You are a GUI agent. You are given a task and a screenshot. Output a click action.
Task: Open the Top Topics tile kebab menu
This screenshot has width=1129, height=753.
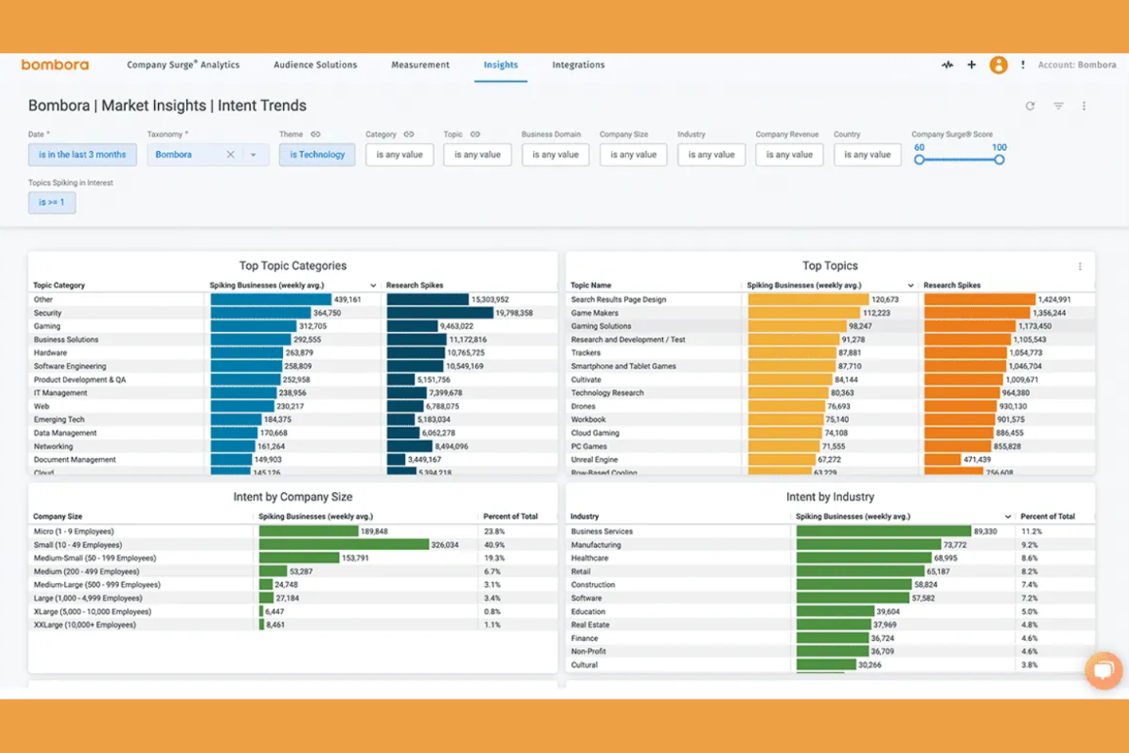coord(1080,265)
